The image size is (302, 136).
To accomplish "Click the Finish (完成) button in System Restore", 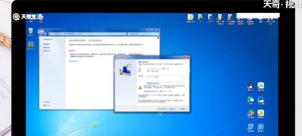I will (172, 109).
